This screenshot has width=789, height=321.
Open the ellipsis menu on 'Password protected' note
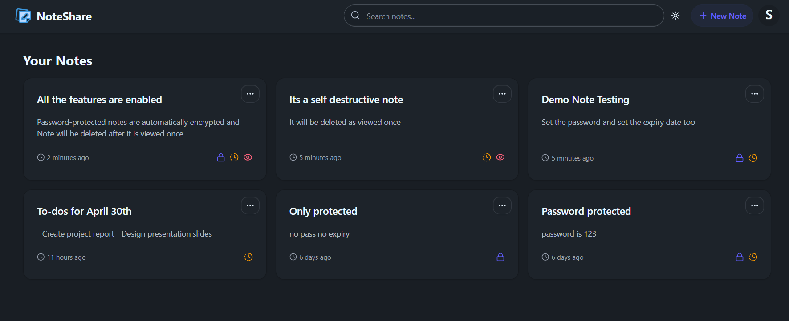[755, 205]
